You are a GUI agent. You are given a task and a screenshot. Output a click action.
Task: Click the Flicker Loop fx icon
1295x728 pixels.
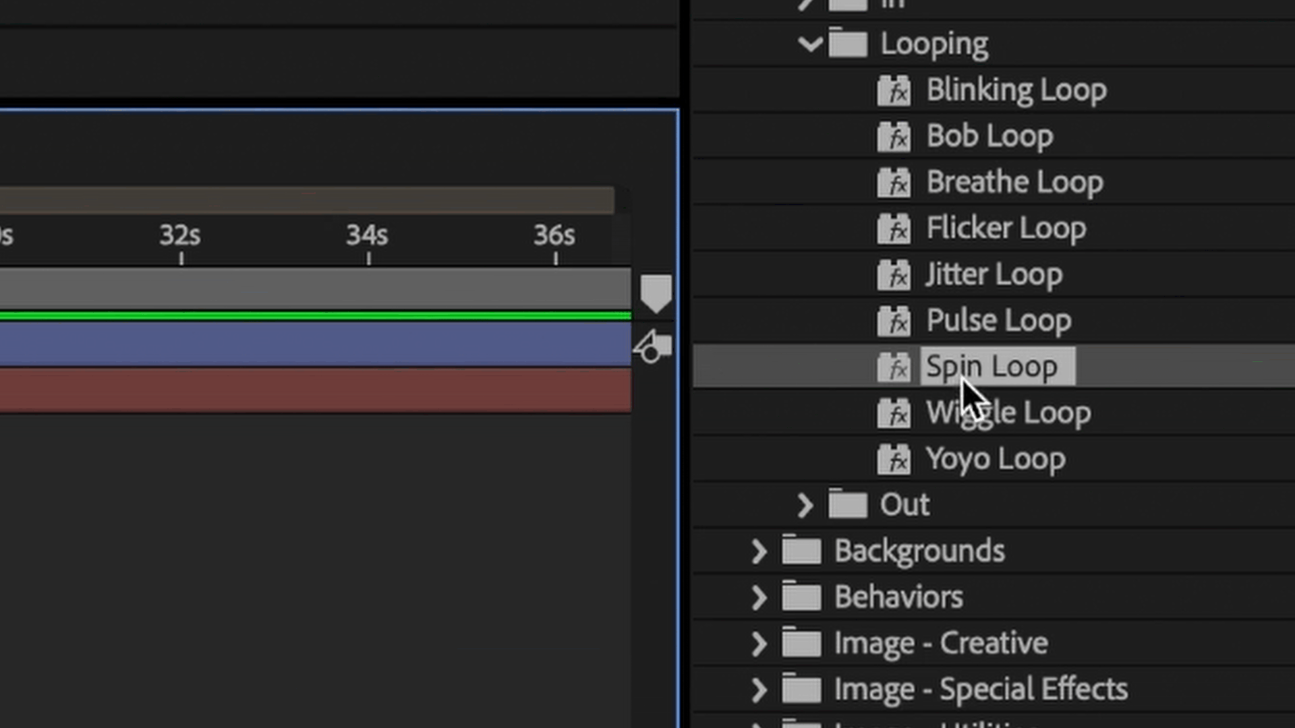(894, 229)
